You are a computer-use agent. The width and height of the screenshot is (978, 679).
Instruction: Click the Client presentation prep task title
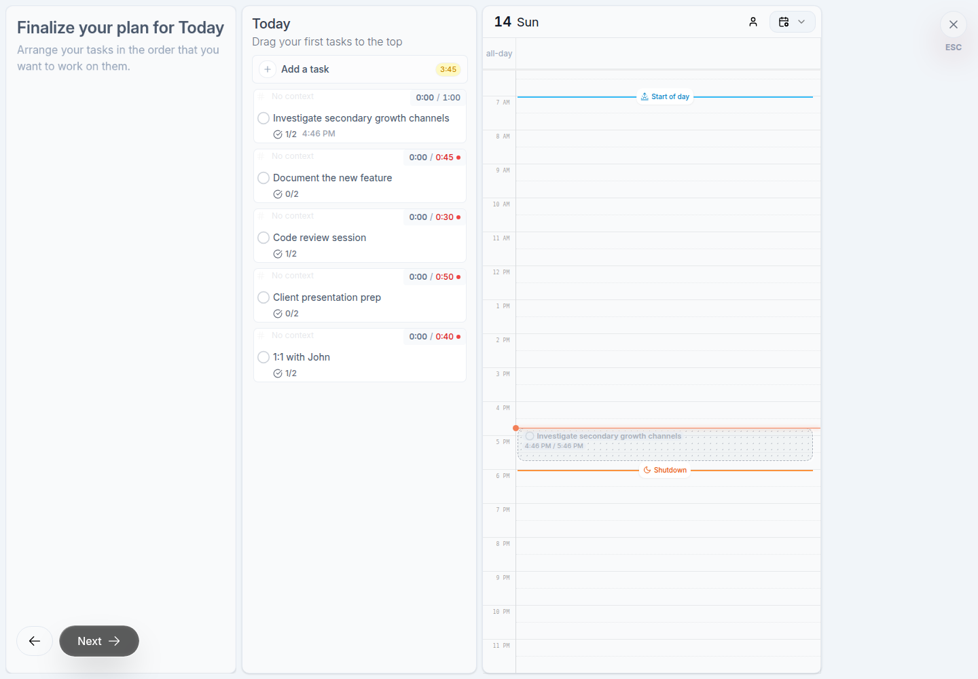(327, 297)
